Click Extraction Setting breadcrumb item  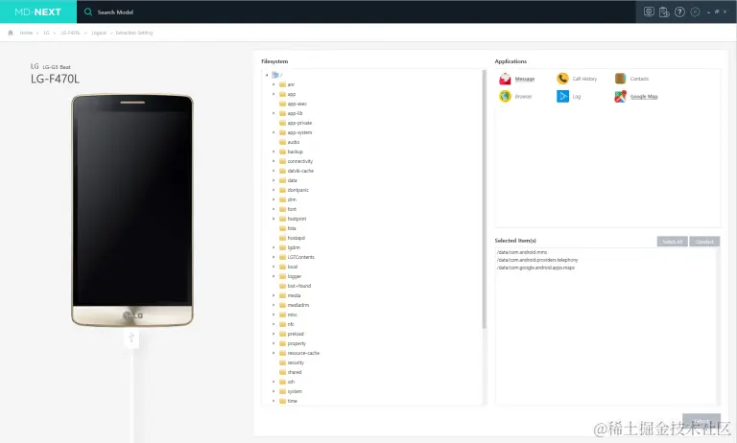[134, 33]
